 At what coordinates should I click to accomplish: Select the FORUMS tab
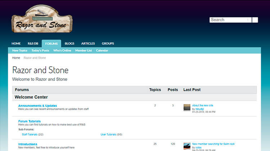click(51, 44)
